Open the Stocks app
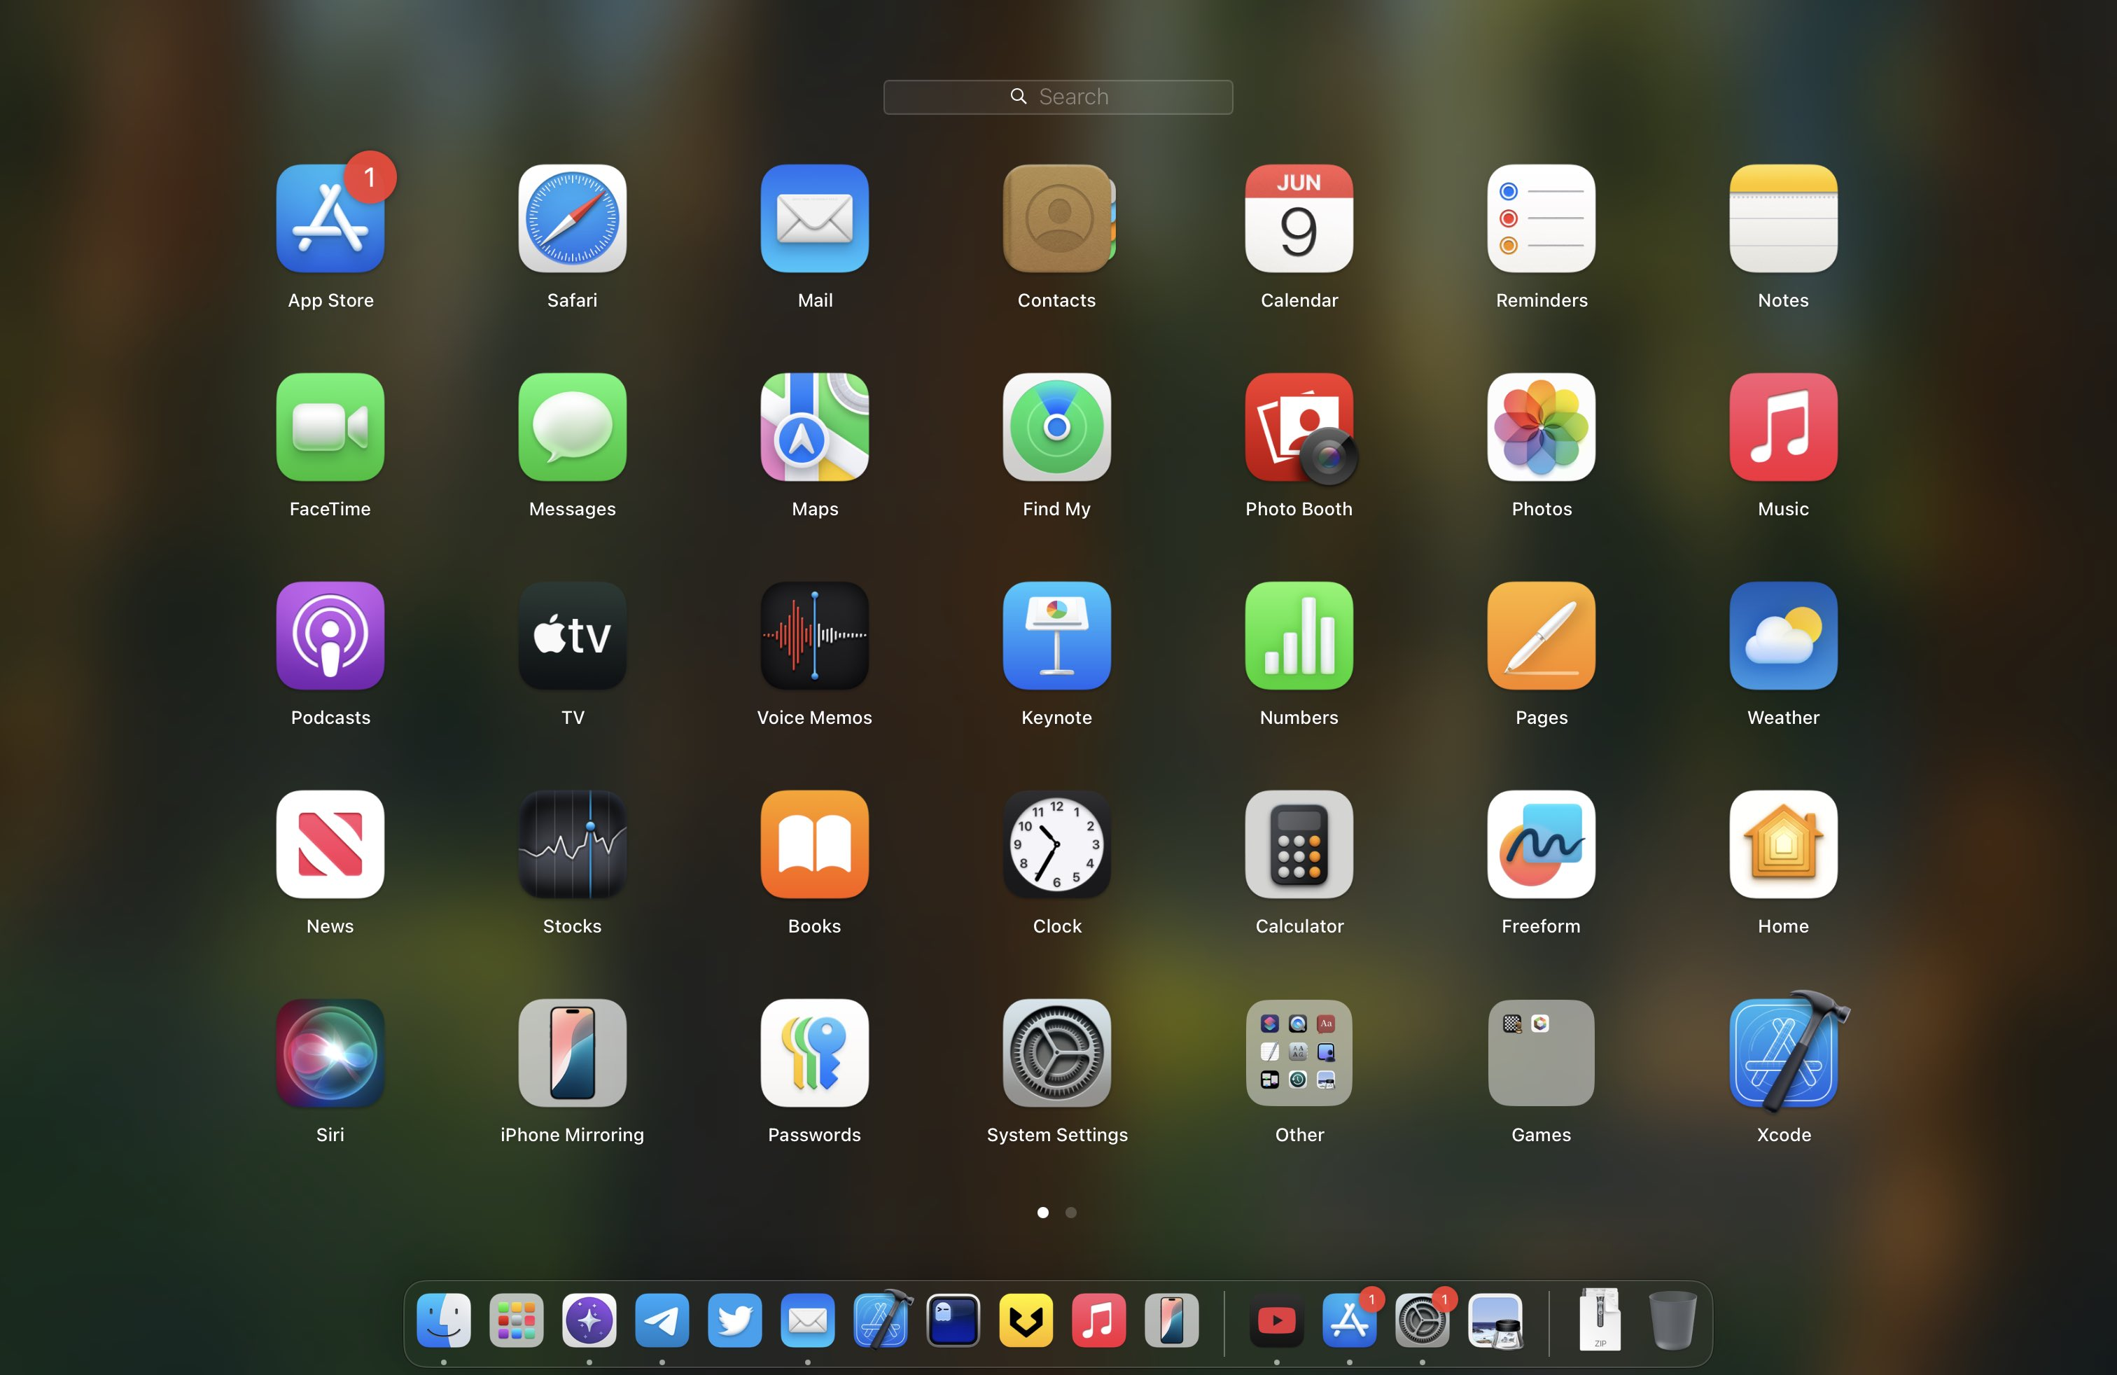Image resolution: width=2117 pixels, height=1375 pixels. [x=572, y=844]
